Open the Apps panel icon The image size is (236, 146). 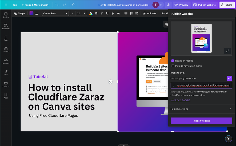[6, 96]
